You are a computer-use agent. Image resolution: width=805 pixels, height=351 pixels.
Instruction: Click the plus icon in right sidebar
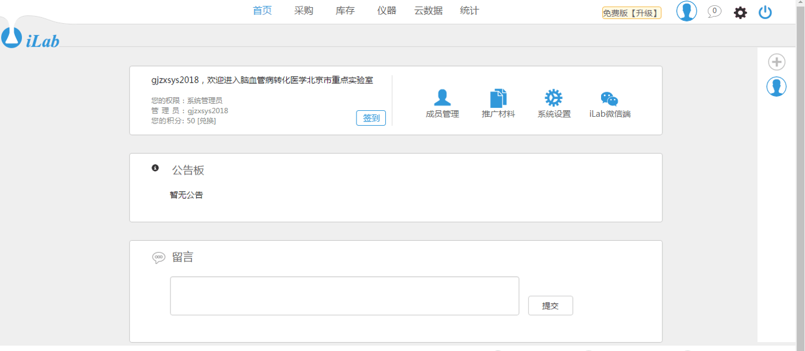[x=776, y=62]
